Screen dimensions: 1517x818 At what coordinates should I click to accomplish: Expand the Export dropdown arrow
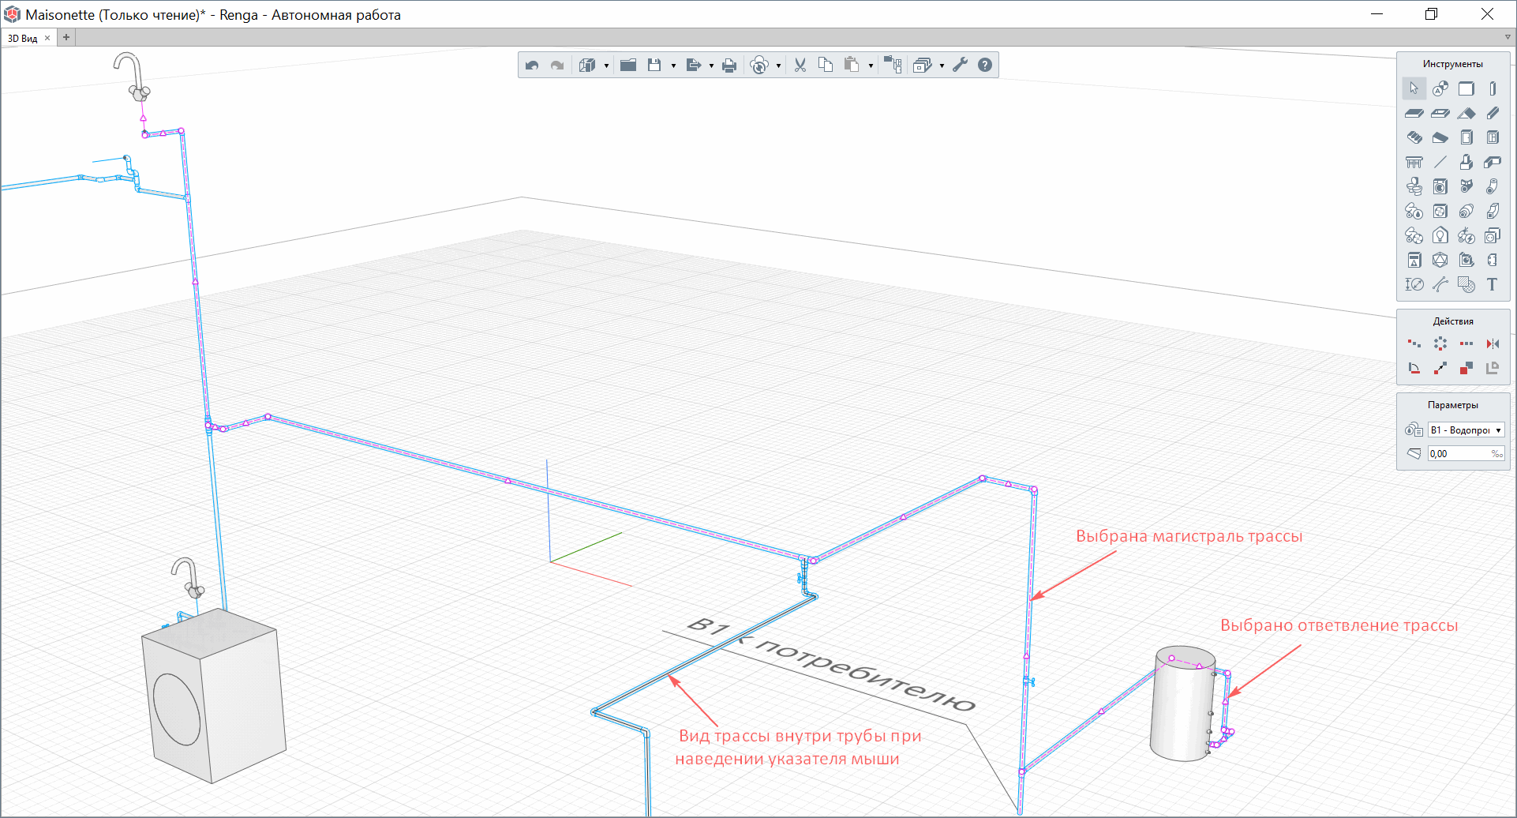pos(711,66)
